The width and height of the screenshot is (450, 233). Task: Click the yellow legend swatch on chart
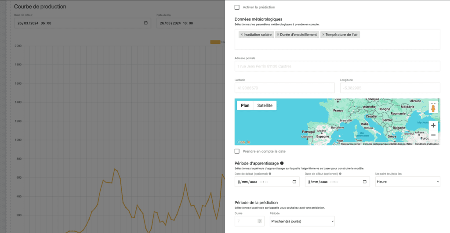pyautogui.click(x=215, y=42)
